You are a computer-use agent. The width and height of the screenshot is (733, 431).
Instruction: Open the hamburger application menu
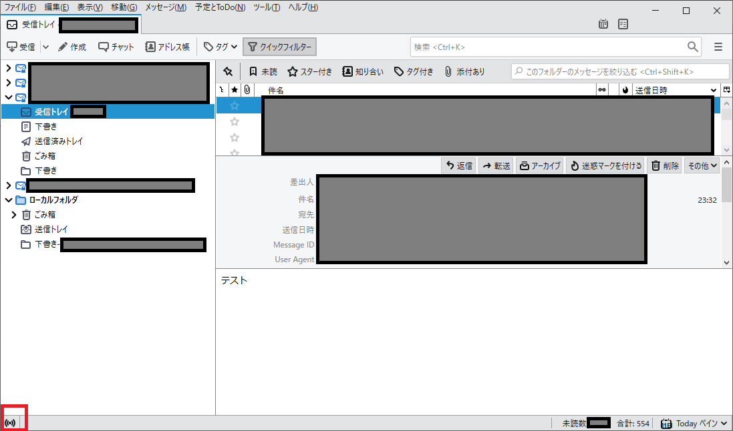coord(718,47)
